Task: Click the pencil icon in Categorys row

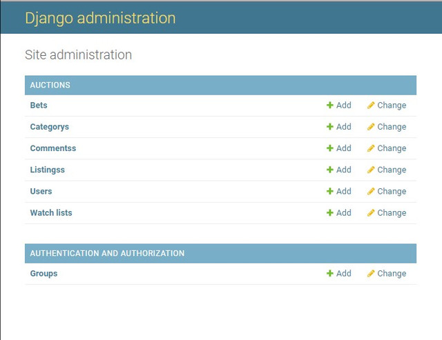Action: (371, 127)
